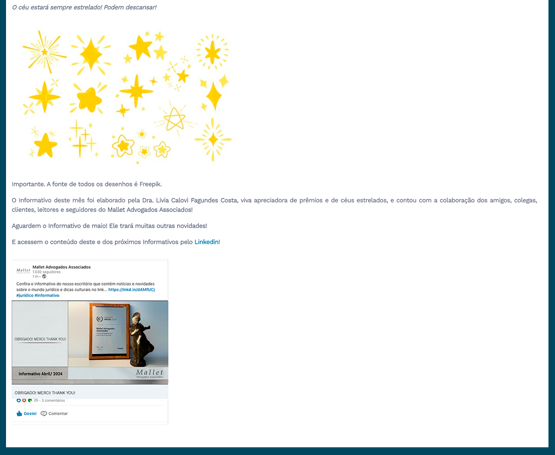The width and height of the screenshot is (555, 455).
Task: Click Mallet Advogados Associados post title
Action: pos(62,267)
